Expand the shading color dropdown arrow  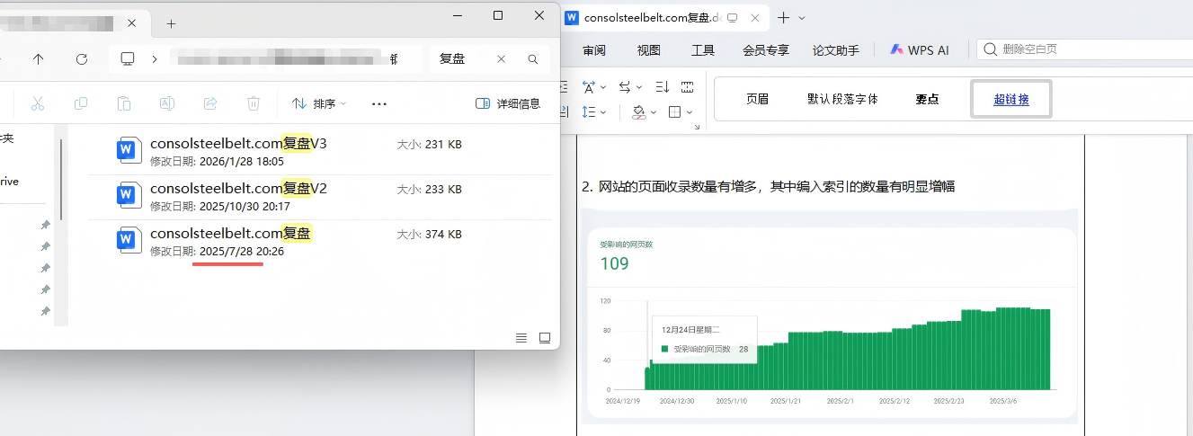(654, 112)
